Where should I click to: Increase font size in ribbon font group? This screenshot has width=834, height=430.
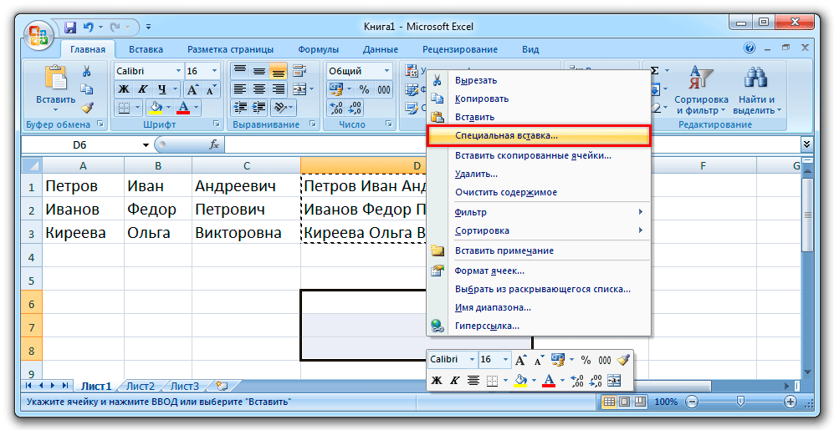[193, 89]
